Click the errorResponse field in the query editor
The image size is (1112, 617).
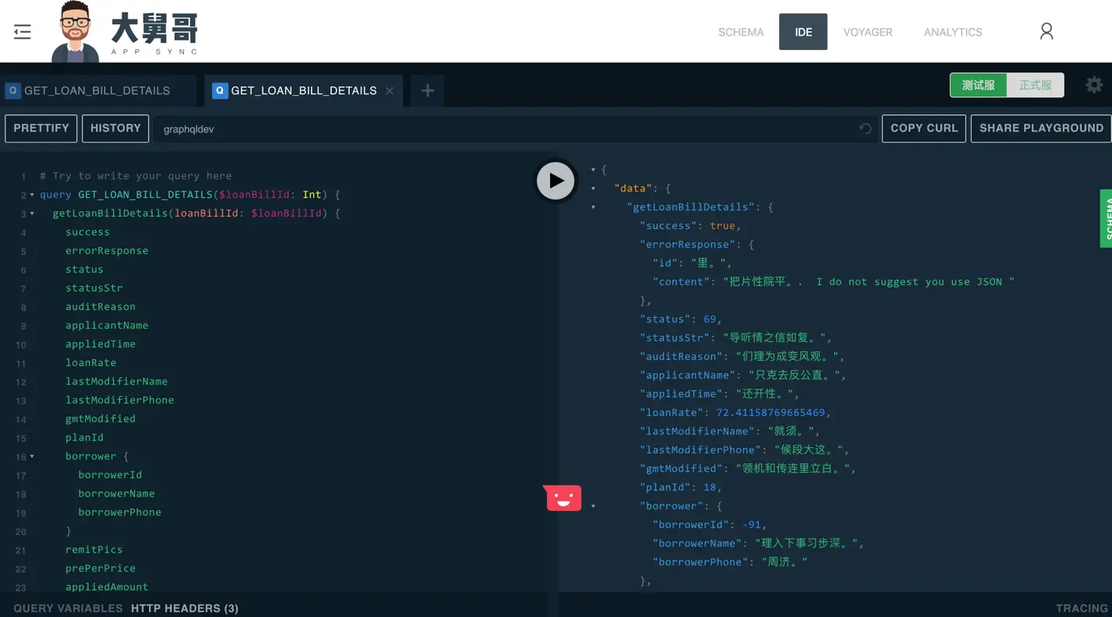click(107, 251)
